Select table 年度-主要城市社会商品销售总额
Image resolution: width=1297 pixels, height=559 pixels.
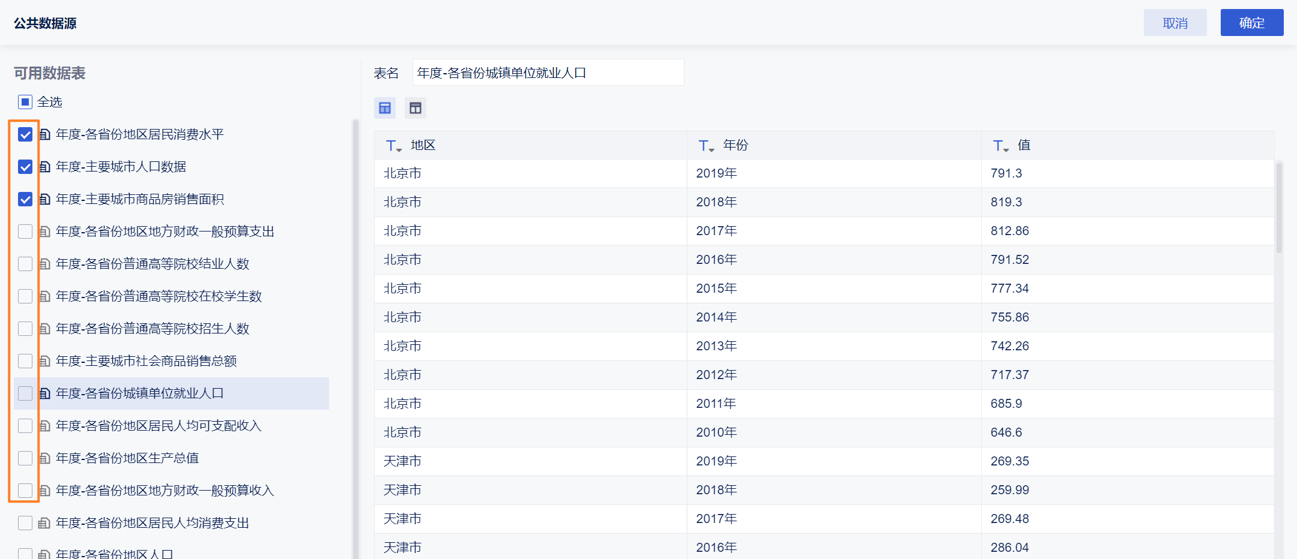pos(147,361)
